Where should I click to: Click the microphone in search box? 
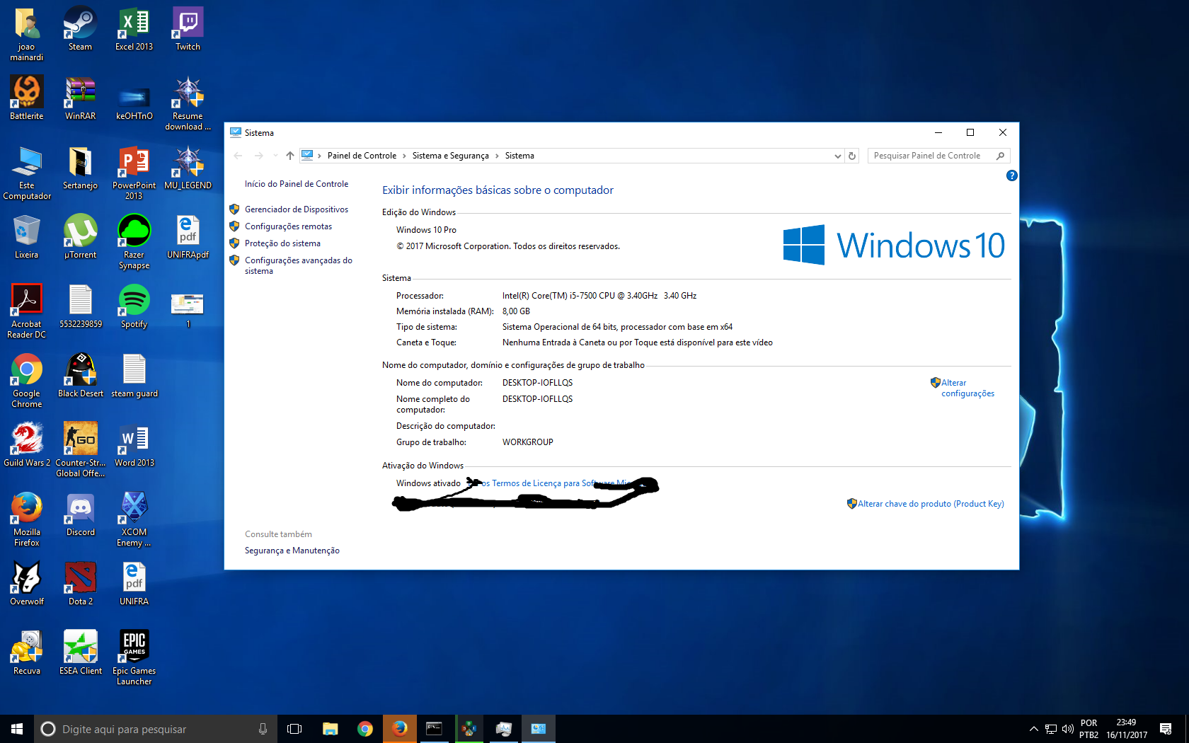[x=263, y=729]
